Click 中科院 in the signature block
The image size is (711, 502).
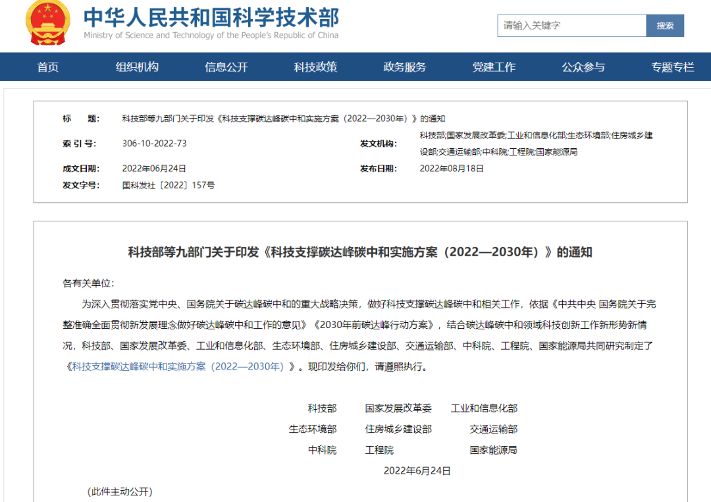pyautogui.click(x=322, y=450)
